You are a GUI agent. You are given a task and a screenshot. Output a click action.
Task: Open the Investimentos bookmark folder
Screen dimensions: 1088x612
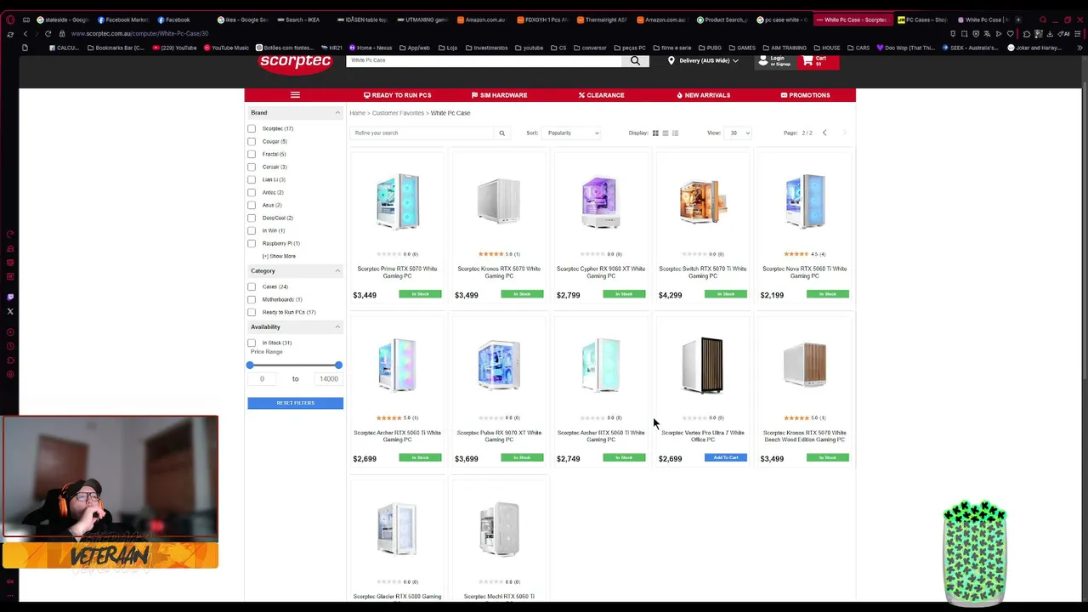point(486,48)
